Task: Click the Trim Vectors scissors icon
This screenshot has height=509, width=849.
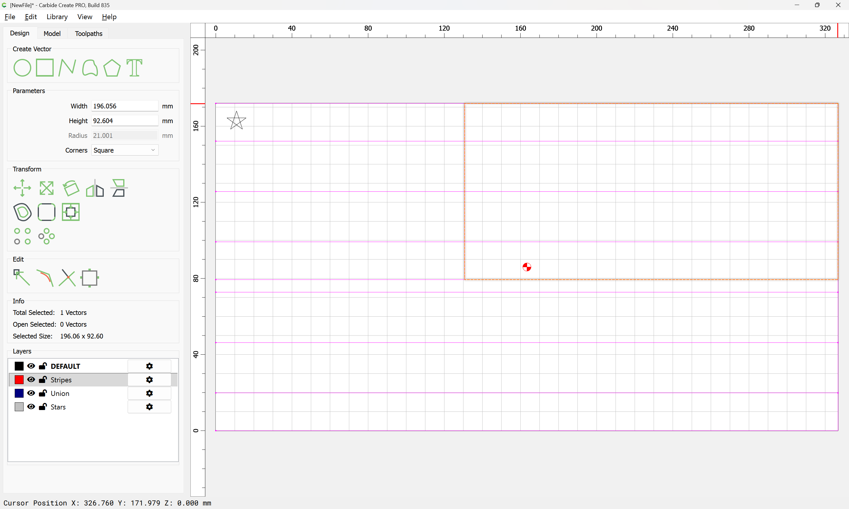Action: click(67, 277)
